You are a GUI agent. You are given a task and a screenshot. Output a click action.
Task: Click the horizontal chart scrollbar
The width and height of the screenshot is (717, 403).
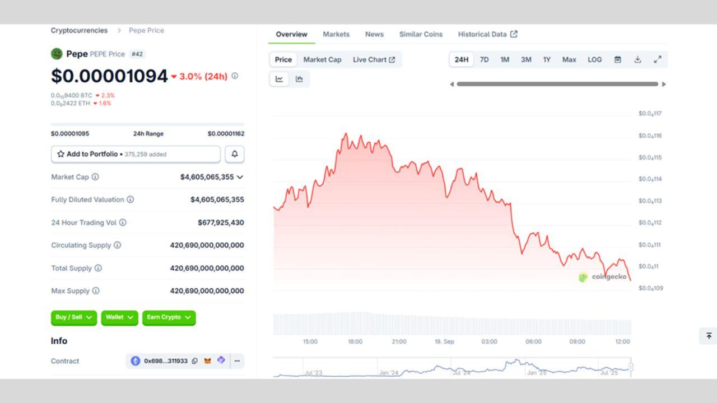pos(557,84)
